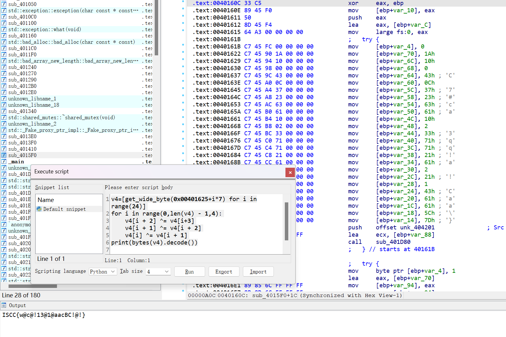
Task: Click the function icon beside unknown_libname_18
Action: (4, 105)
